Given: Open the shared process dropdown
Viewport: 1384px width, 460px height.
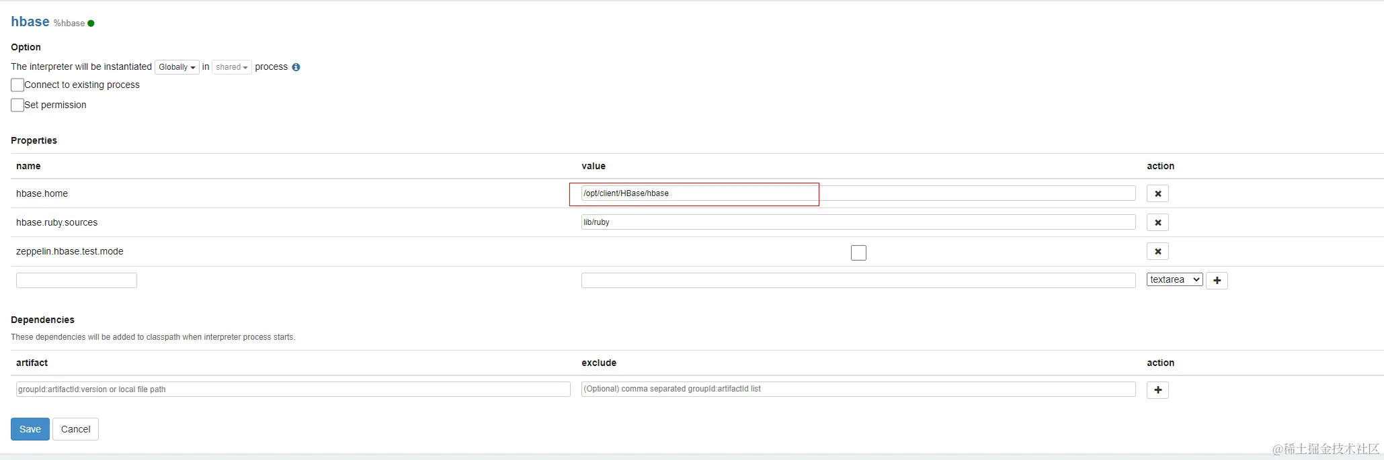Looking at the screenshot, I should tap(232, 67).
